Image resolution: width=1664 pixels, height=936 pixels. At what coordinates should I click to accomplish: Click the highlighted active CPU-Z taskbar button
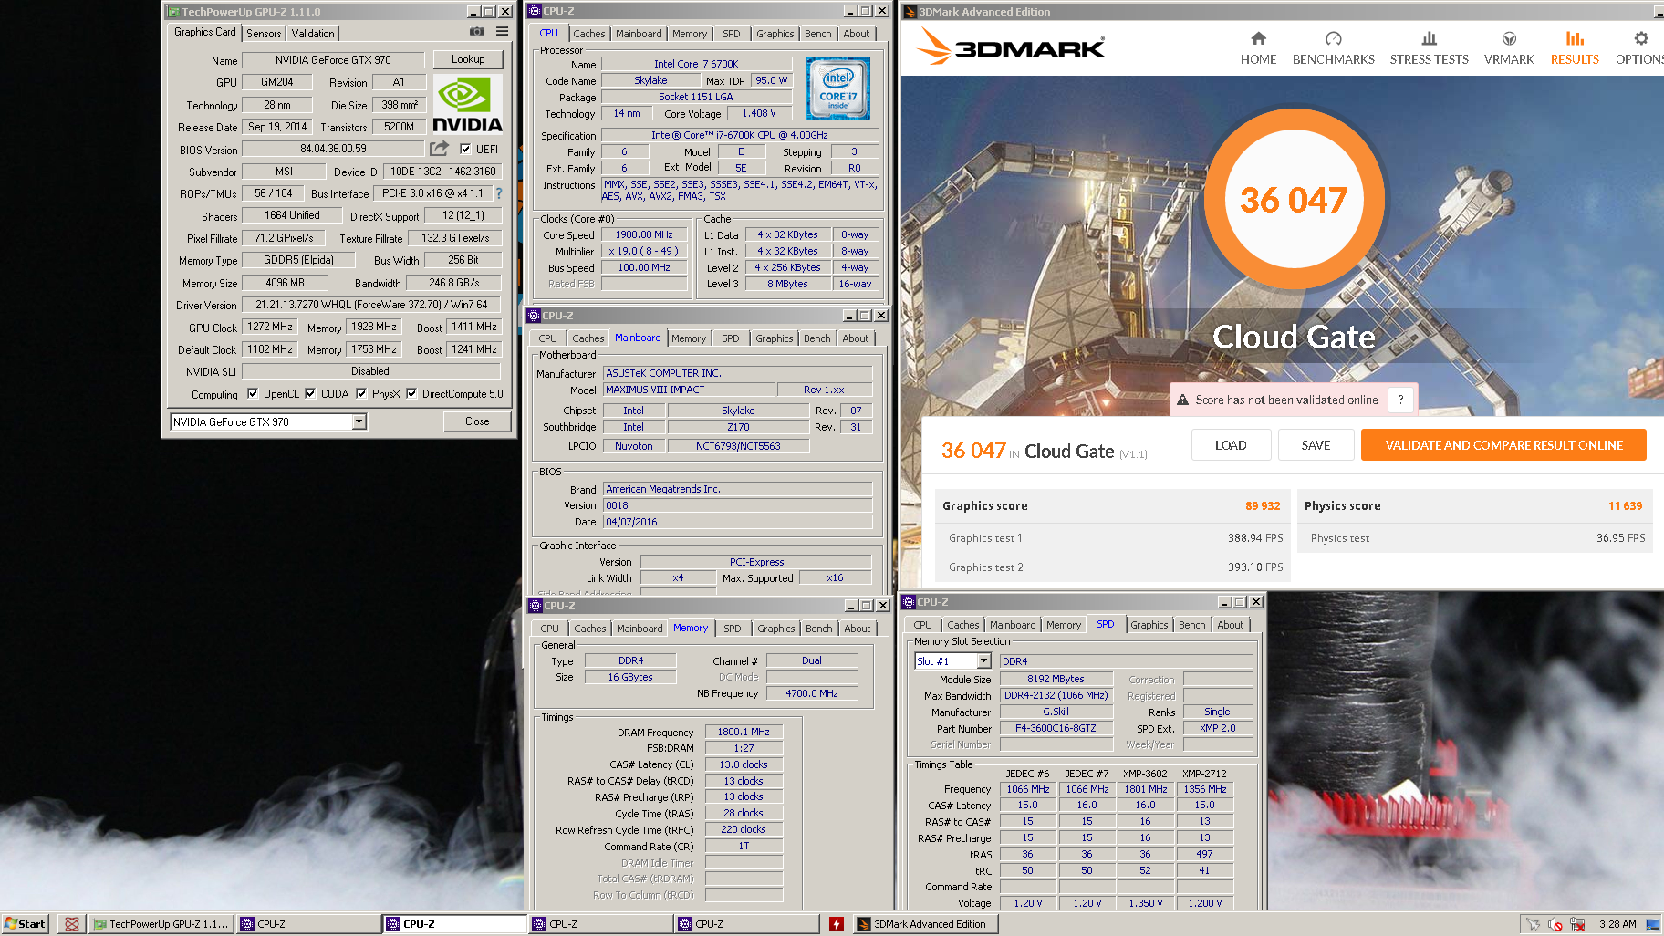point(454,924)
